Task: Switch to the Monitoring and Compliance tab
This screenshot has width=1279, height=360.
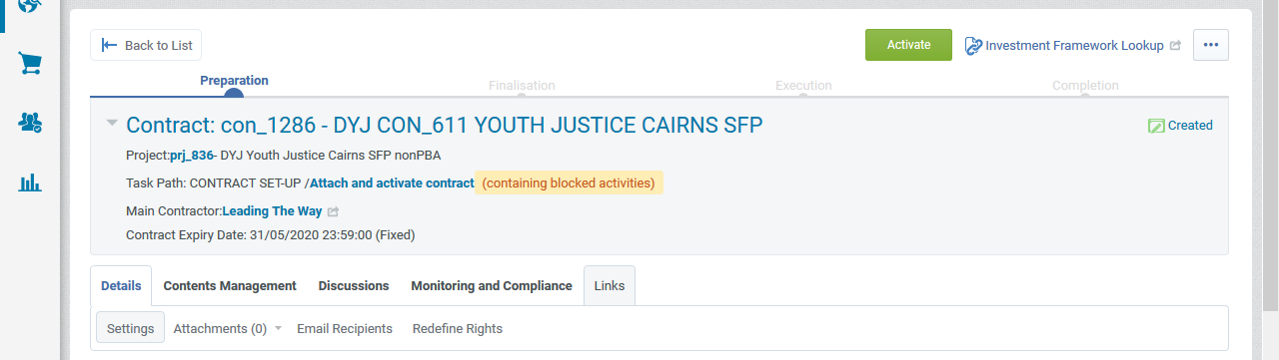Action: coord(492,285)
